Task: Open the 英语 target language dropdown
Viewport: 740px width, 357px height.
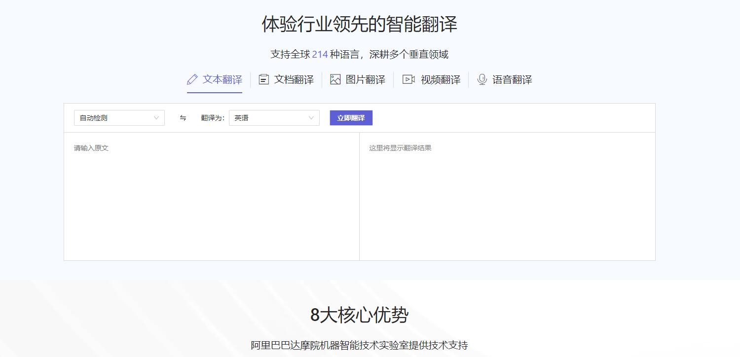Action: (x=274, y=117)
